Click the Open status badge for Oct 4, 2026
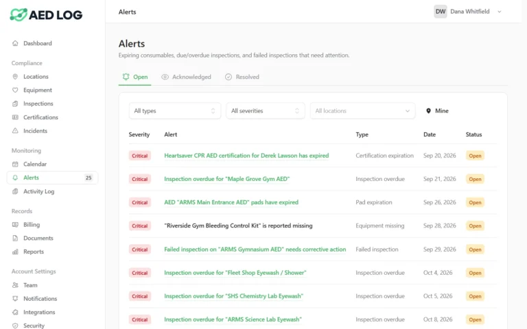 pyautogui.click(x=475, y=273)
